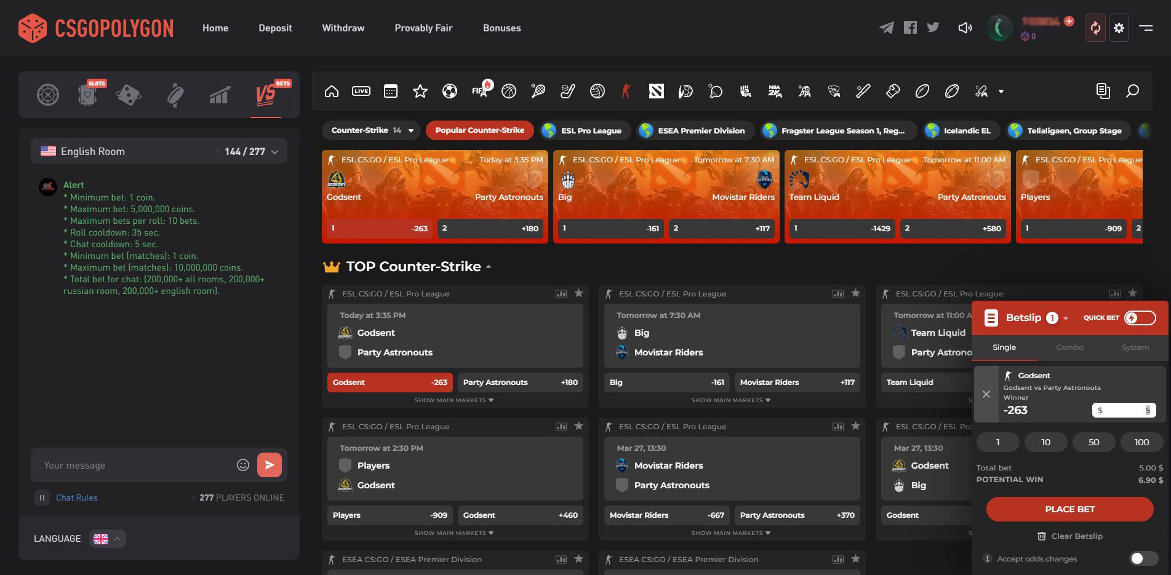The height and width of the screenshot is (575, 1171).
Task: Open Chat Rules link
Action: (77, 498)
